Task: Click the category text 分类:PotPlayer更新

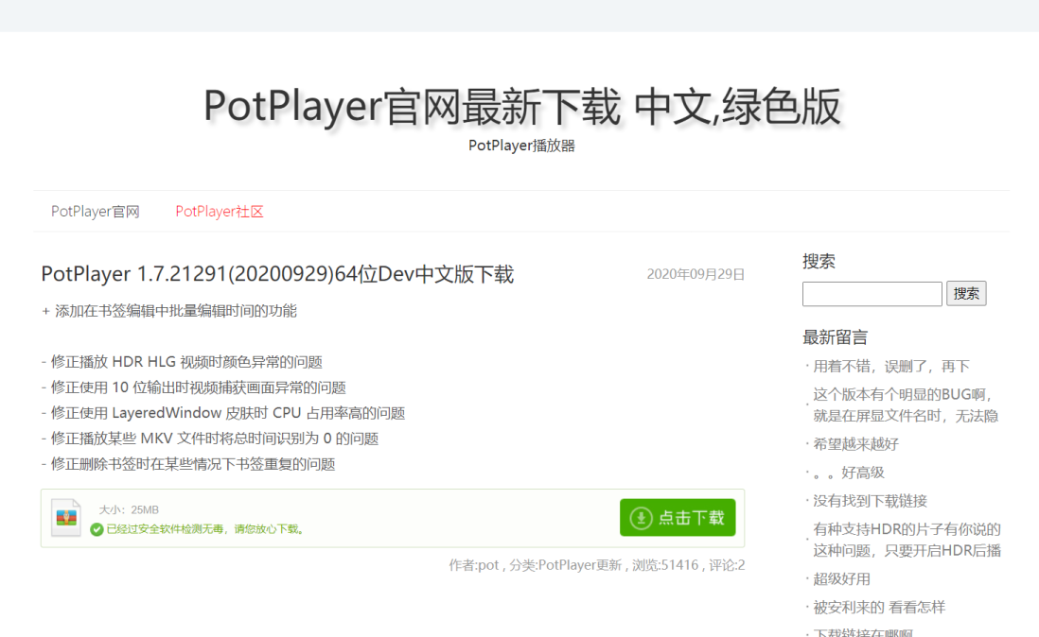Action: [565, 565]
